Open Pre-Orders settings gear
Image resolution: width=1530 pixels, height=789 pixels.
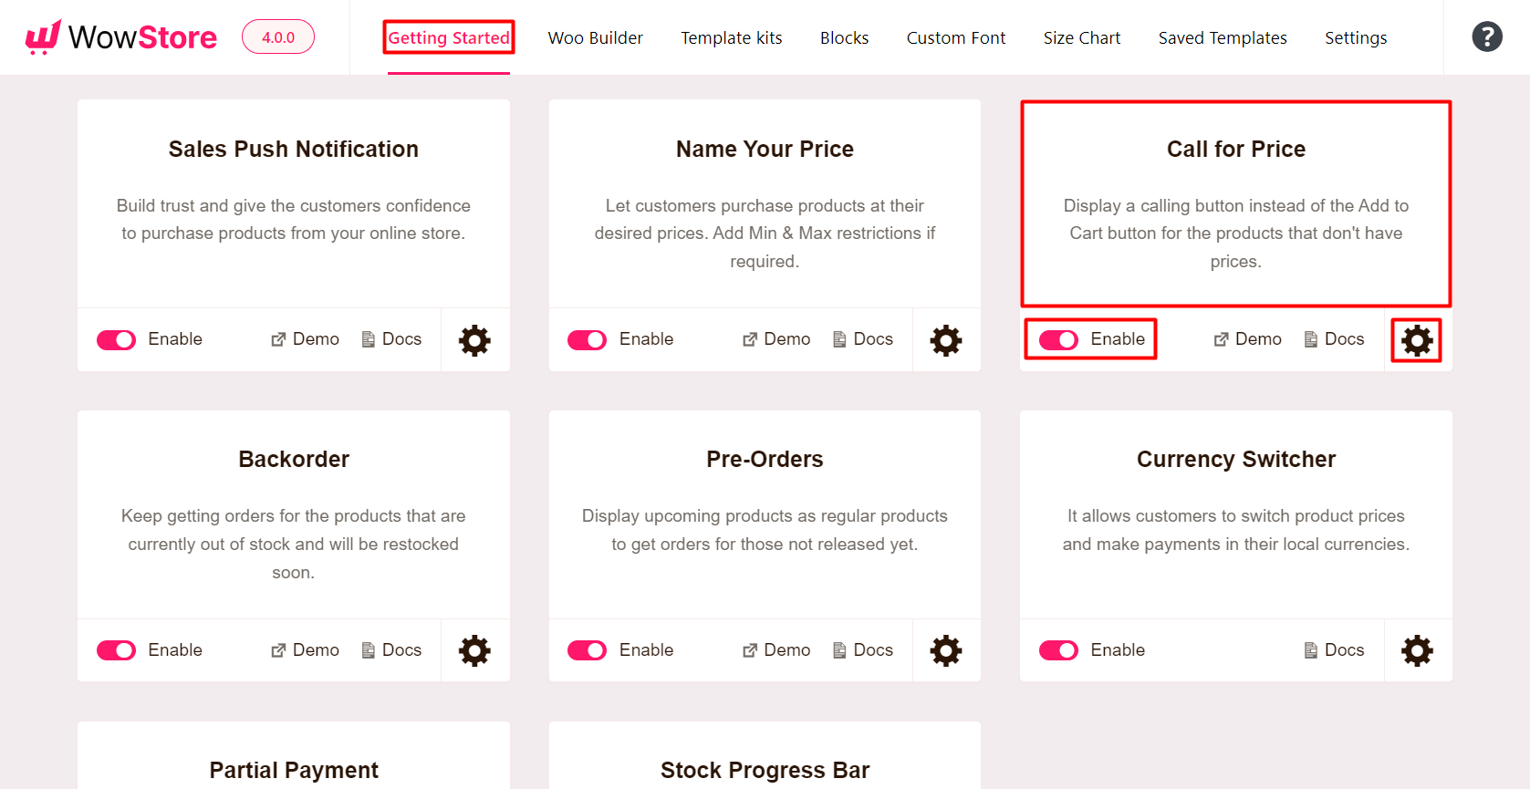pos(946,650)
